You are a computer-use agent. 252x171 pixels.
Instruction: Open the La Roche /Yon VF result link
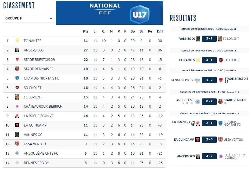183,123
